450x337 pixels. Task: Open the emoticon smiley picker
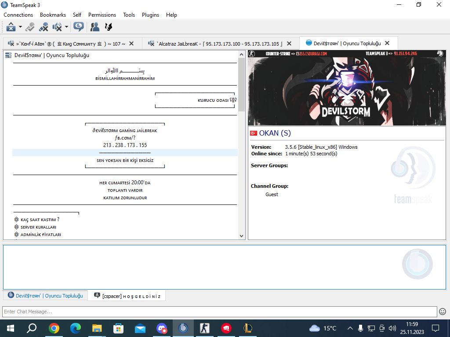(x=442, y=312)
